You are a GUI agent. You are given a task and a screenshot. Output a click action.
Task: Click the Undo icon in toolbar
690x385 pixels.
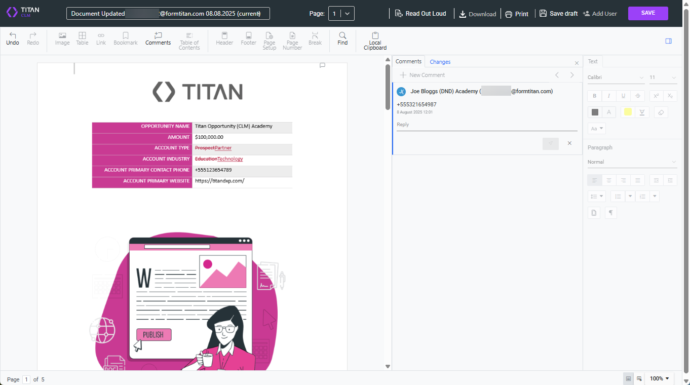tap(13, 36)
